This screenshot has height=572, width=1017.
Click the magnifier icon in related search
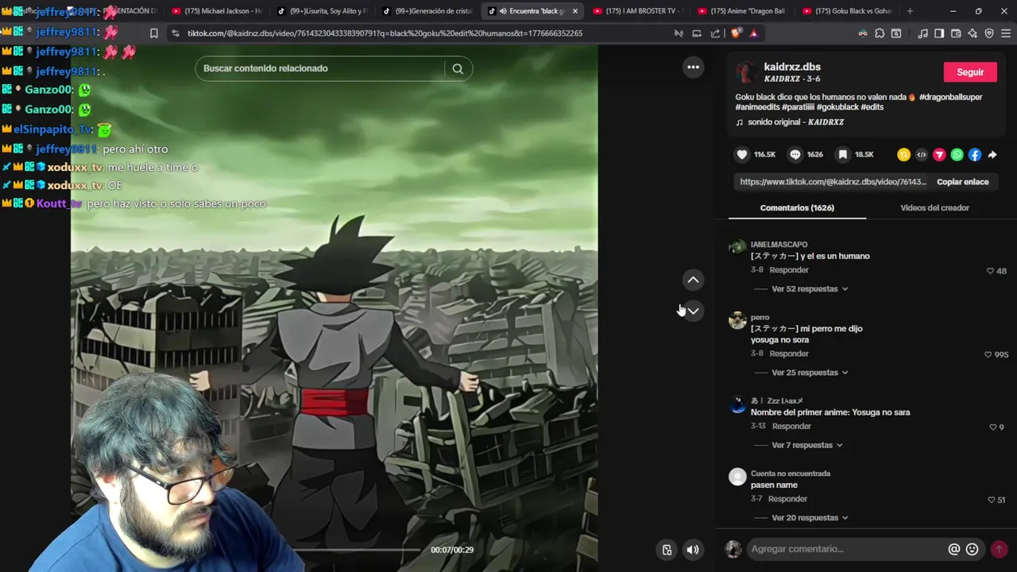(458, 68)
